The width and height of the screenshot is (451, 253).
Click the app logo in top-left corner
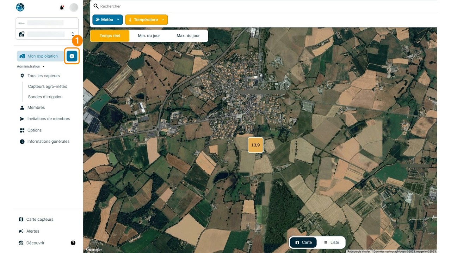(20, 7)
